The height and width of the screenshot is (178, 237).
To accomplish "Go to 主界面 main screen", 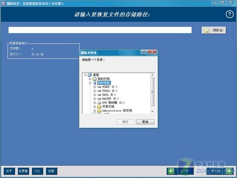I will [23, 171].
